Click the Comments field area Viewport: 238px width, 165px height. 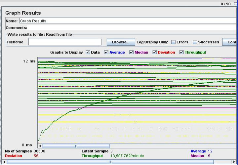click(132, 28)
